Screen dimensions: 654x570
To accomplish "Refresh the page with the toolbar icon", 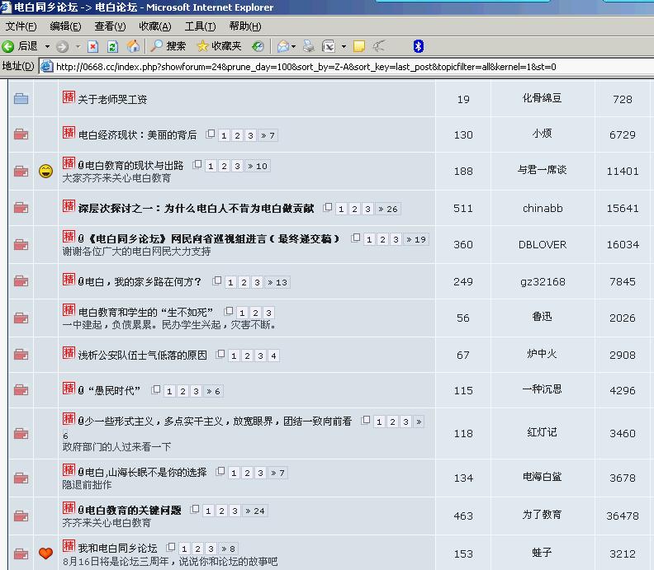I will coord(113,46).
